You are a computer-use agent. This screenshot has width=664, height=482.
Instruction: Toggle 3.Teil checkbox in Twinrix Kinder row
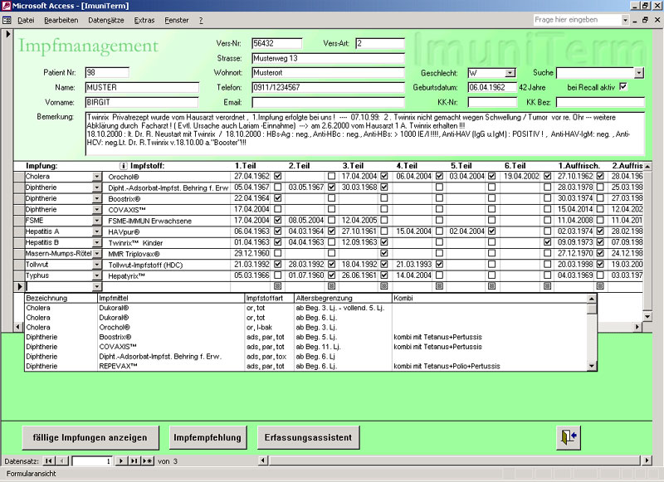pos(384,242)
